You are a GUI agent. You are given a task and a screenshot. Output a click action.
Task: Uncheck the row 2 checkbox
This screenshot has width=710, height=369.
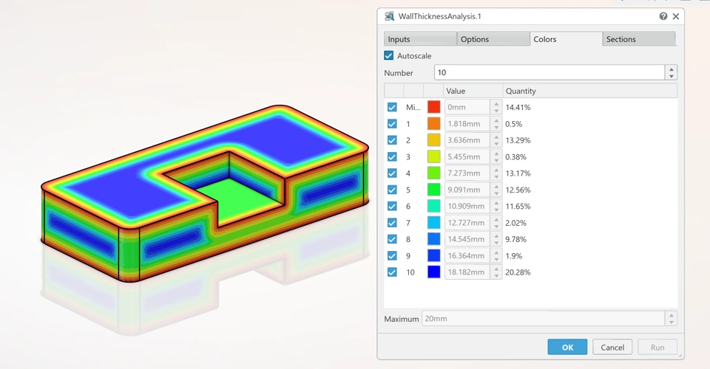[x=392, y=140]
